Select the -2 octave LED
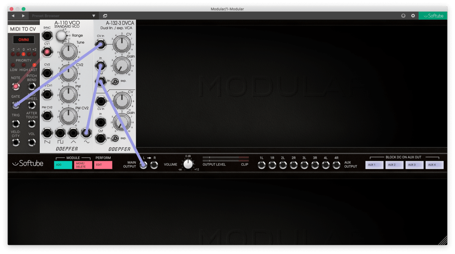Screen dimensions: 455x254 13,54
